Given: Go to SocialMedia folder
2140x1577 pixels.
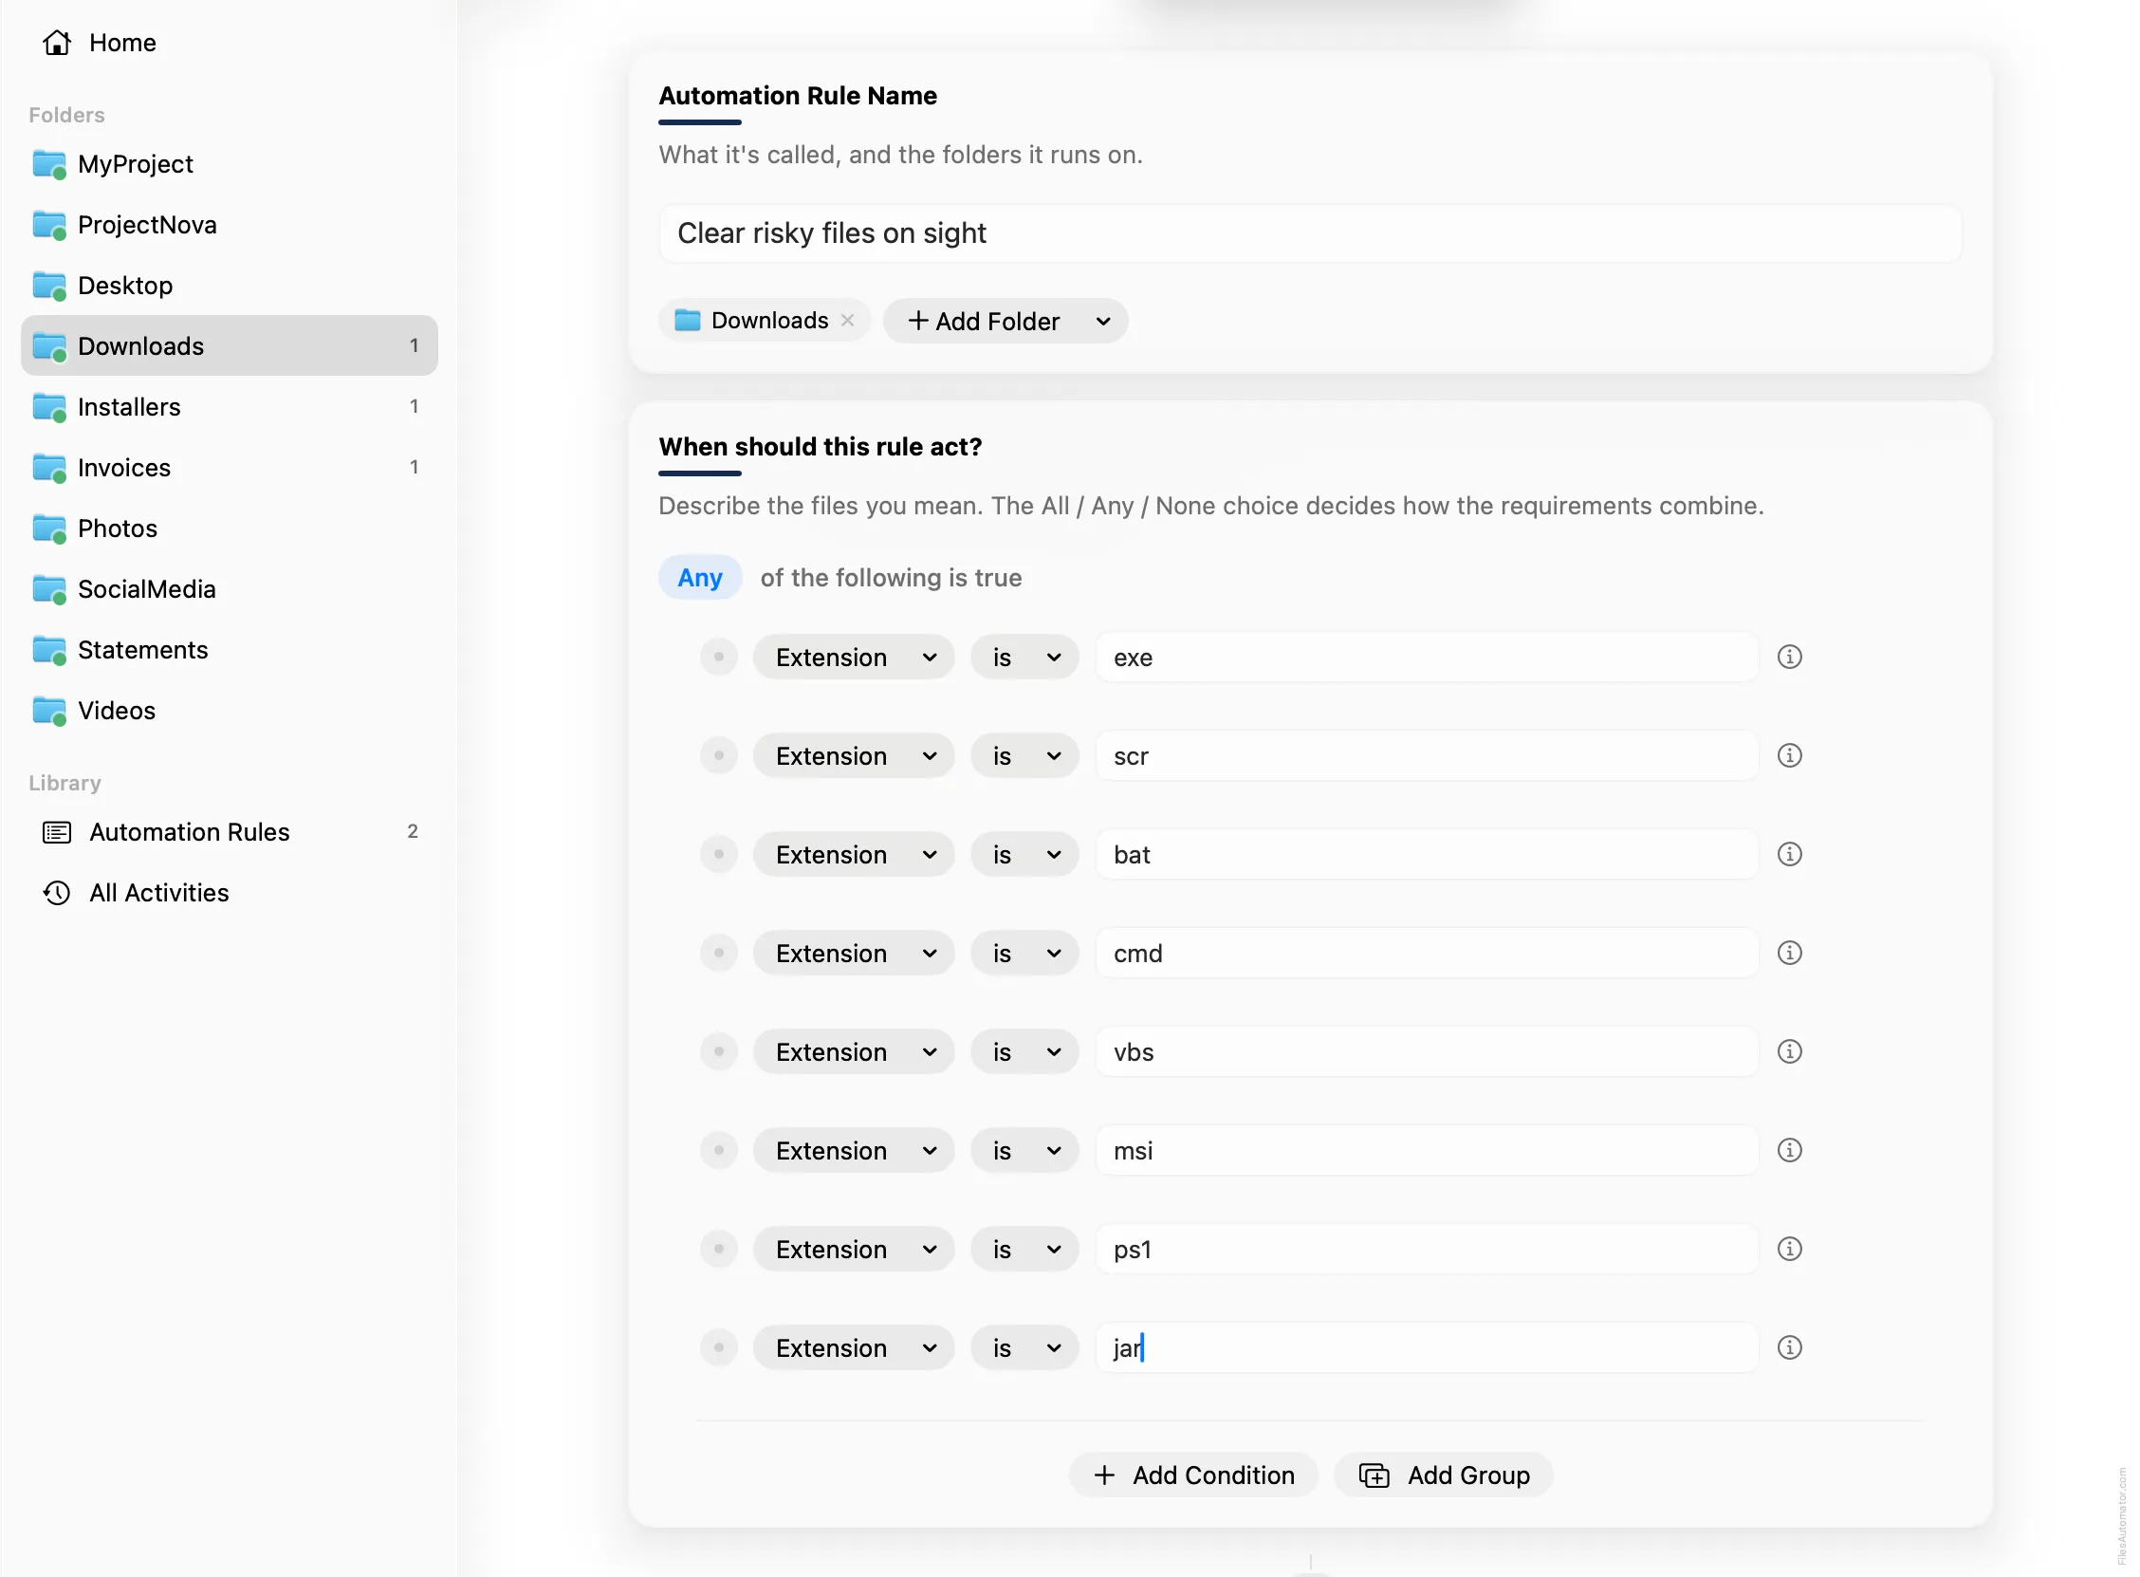Looking at the screenshot, I should [x=229, y=589].
